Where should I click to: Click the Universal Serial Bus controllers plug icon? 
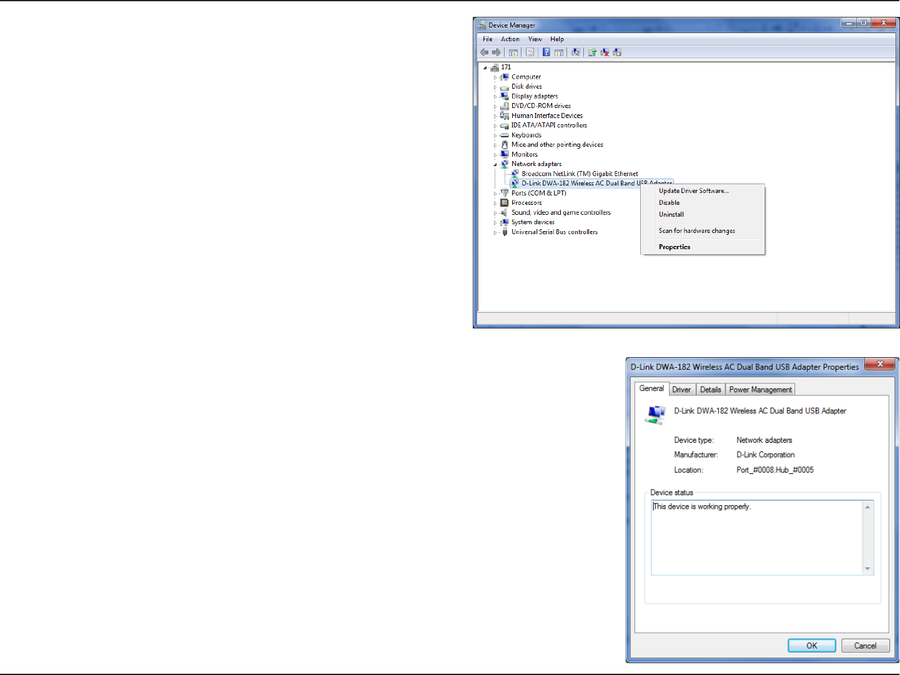pos(505,232)
